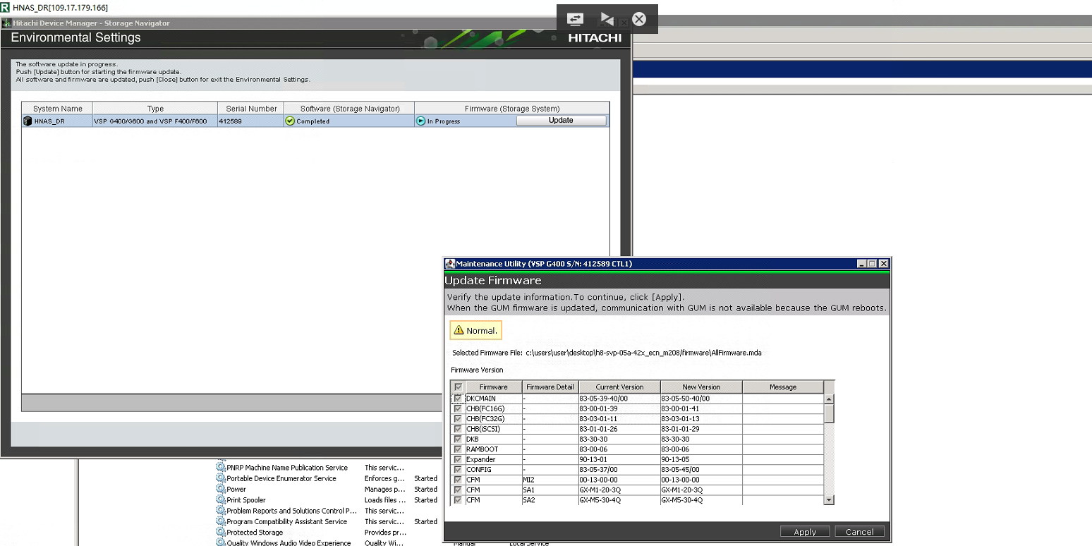Click the HNAS_DR storage system icon
Image resolution: width=1092 pixels, height=546 pixels.
[28, 121]
